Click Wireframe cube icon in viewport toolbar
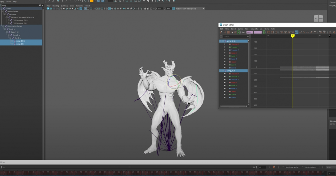Viewport: 336px width, 176px height. (x=107, y=9)
